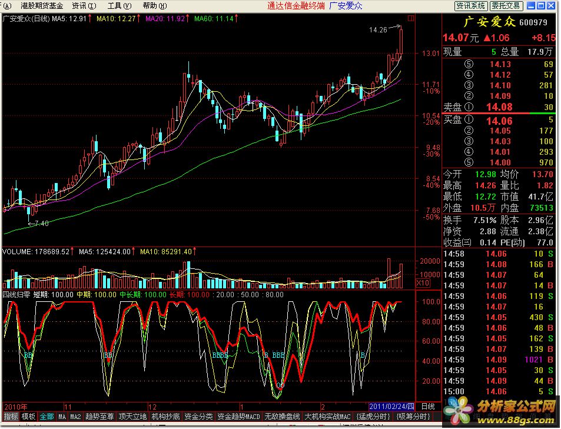Select the 指标 tab
Screen dimensions: 561x429
tap(11, 417)
